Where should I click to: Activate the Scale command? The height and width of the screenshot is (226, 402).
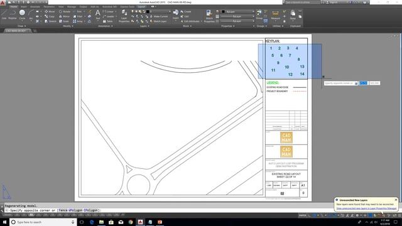click(64, 21)
